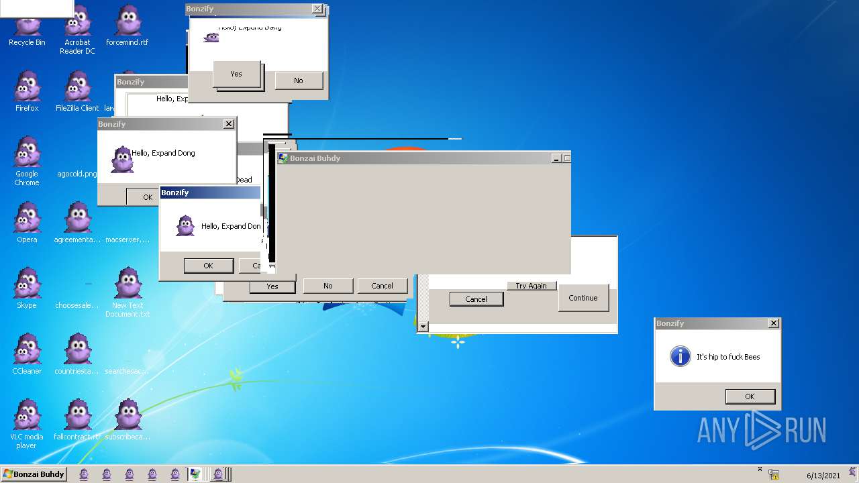Click the network icon in system tray

coord(774,475)
